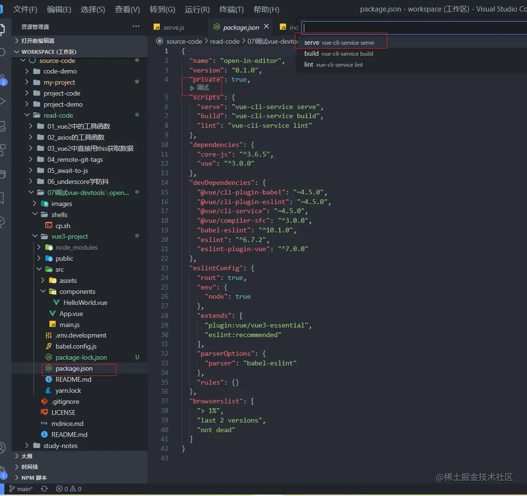527x496 pixels.
Task: Expand the 时间线 timeline section
Action: (79, 467)
